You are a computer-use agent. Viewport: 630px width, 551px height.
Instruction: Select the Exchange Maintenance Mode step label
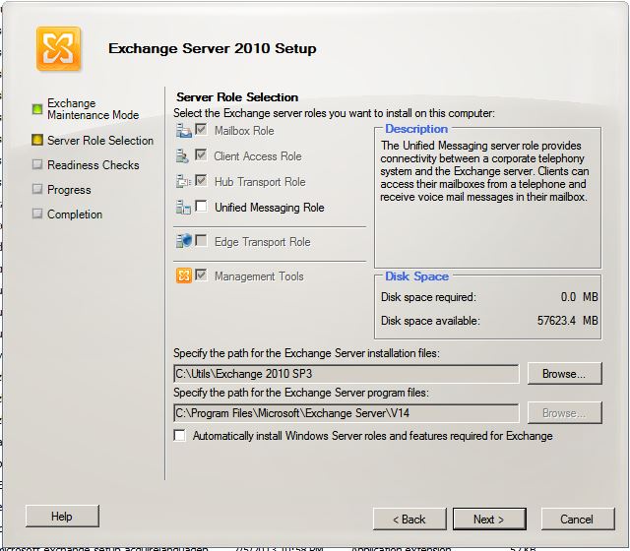click(93, 109)
